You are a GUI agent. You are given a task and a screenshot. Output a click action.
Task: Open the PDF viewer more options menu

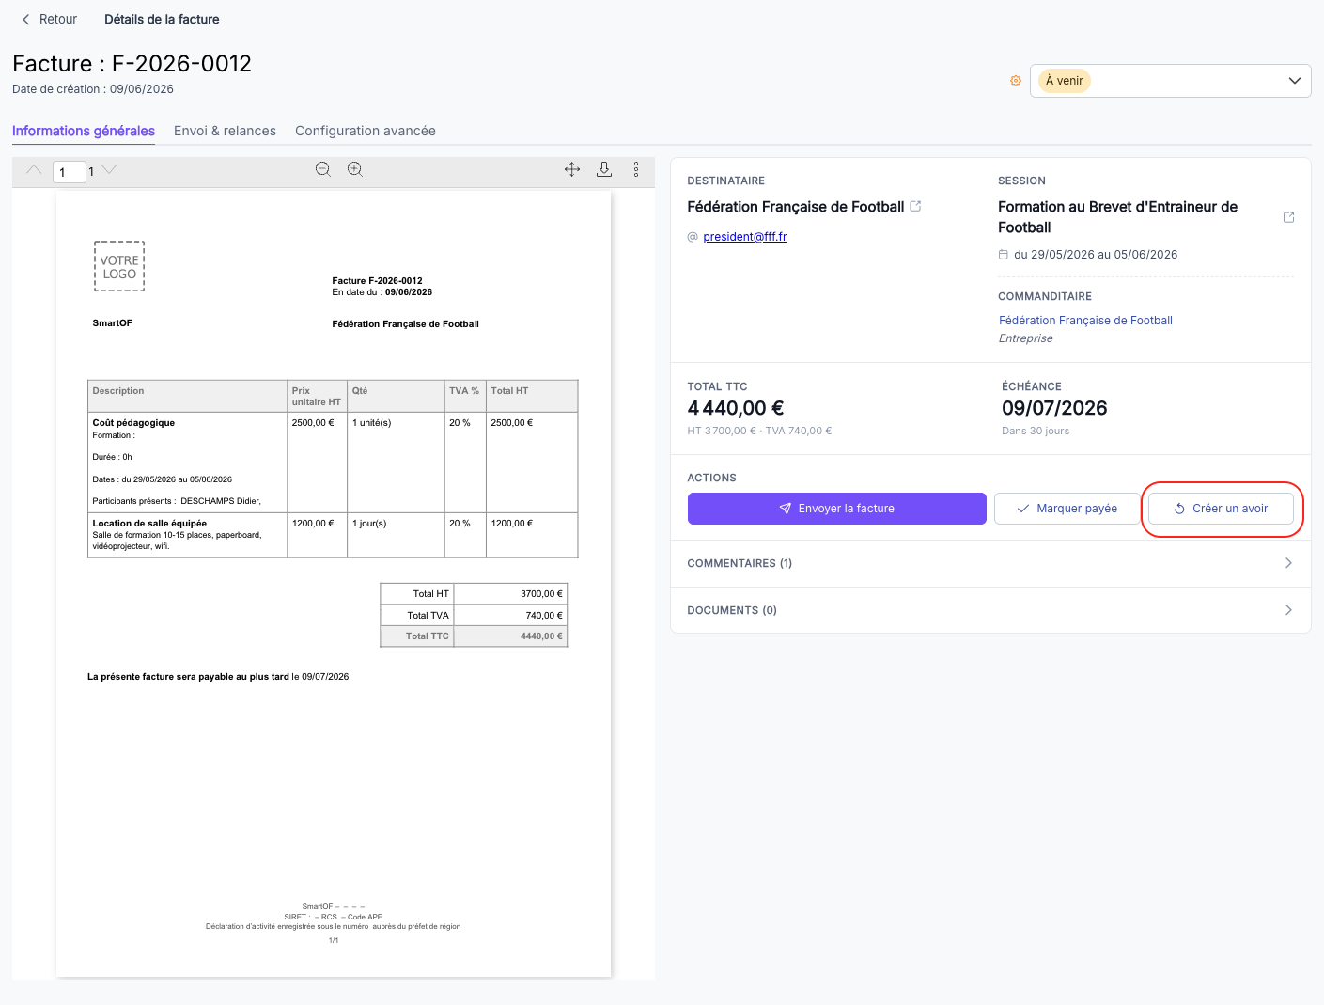click(x=636, y=169)
